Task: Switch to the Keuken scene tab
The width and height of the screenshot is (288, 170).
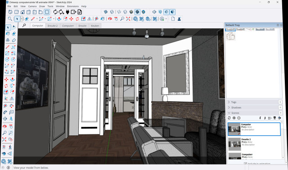Action: (95, 26)
